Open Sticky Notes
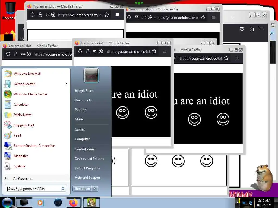Screen dimensions: 278x208 click(36, 115)
